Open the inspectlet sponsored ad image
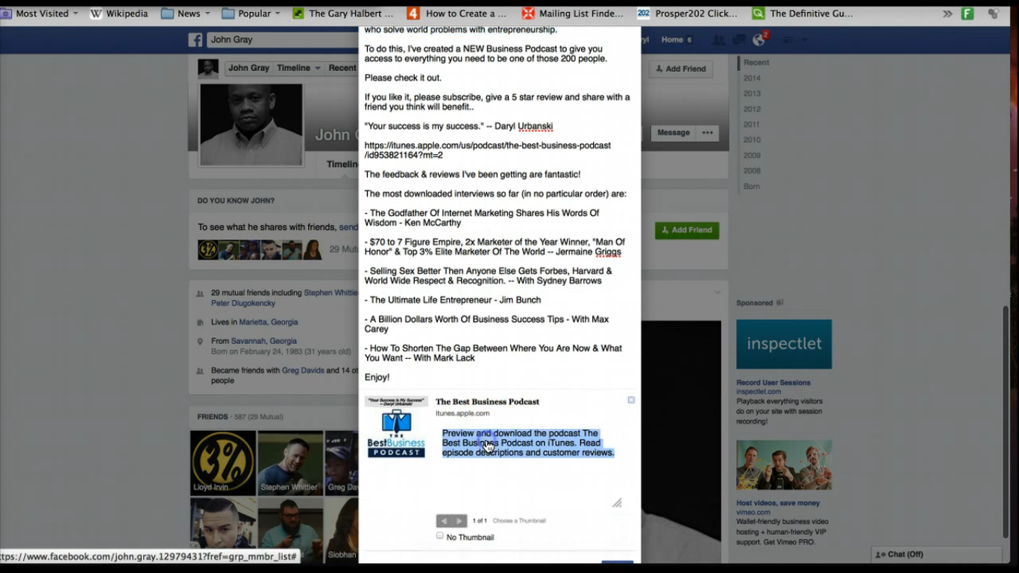 [784, 344]
